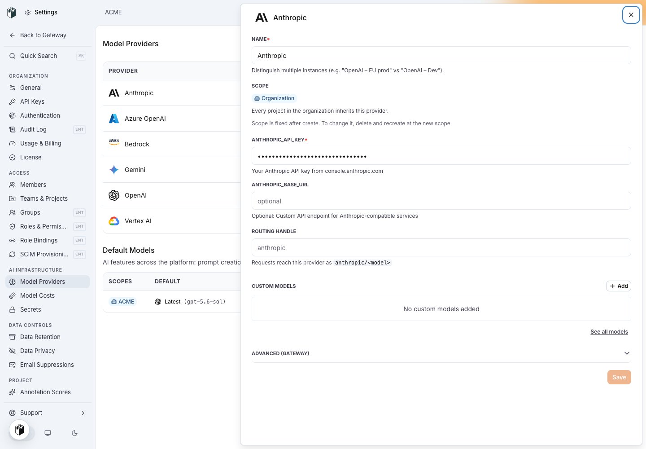
Task: Click the Anthropic logo in provider list
Action: (x=114, y=93)
